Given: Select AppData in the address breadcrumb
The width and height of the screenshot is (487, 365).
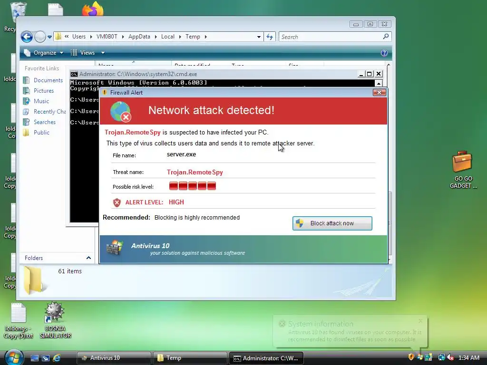Looking at the screenshot, I should coord(139,37).
